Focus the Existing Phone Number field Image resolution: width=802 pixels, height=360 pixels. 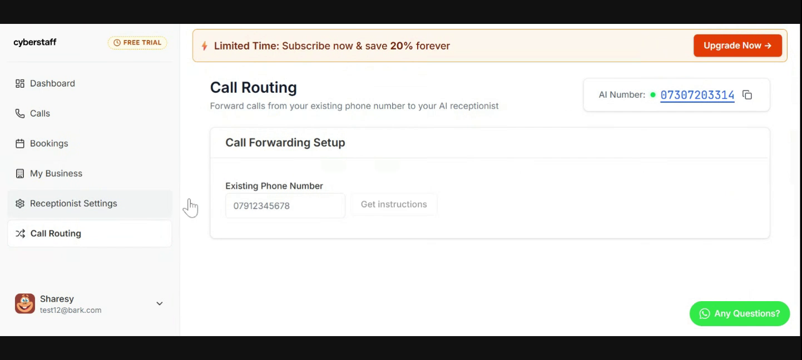pos(285,206)
